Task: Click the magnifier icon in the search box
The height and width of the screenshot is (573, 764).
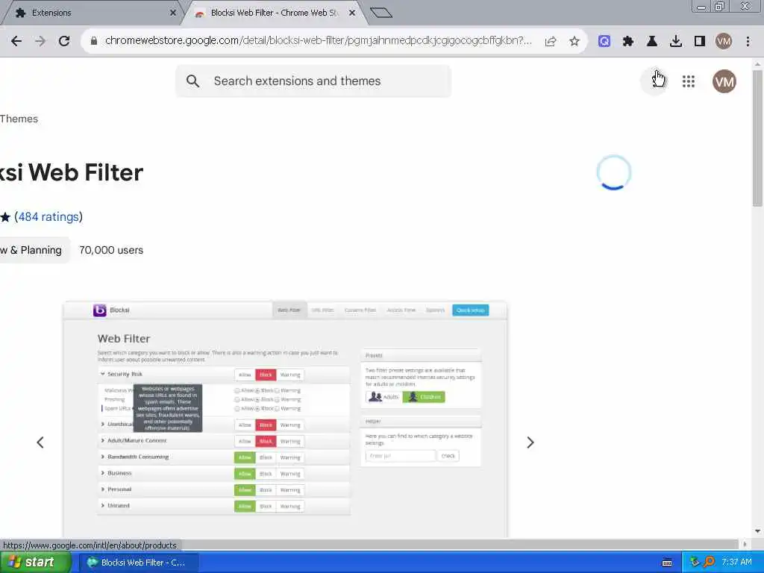Action: pyautogui.click(x=193, y=81)
